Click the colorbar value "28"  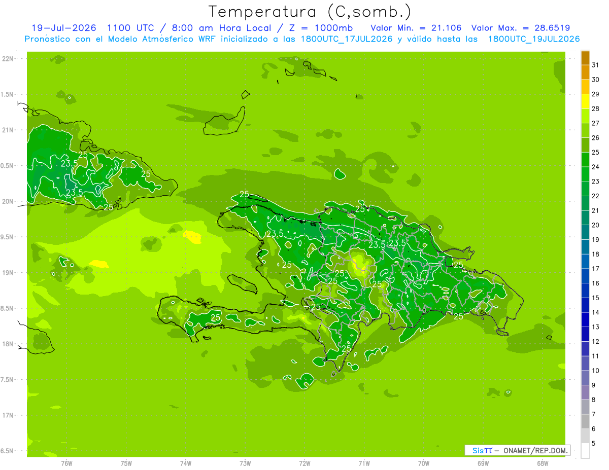click(x=596, y=109)
